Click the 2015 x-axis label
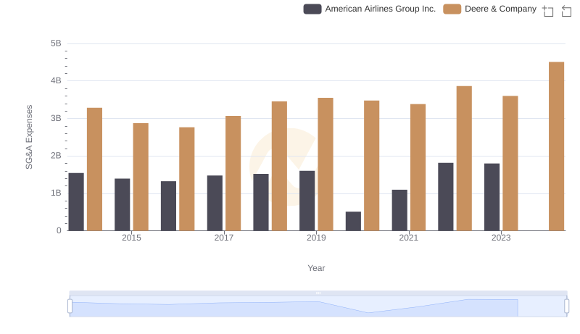Screen dimensions: 580x334 [131, 238]
